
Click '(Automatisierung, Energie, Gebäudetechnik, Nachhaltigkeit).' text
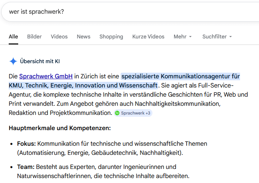100,153
